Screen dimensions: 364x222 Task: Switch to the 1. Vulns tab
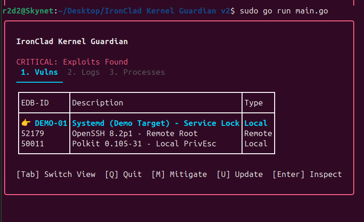tap(39, 72)
